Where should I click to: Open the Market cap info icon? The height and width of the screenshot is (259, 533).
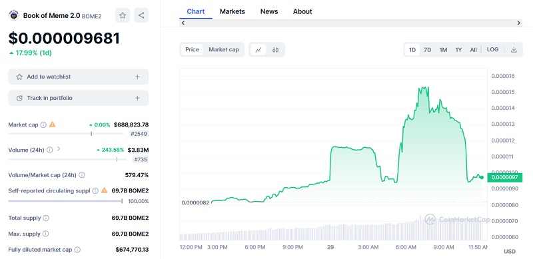43,125
